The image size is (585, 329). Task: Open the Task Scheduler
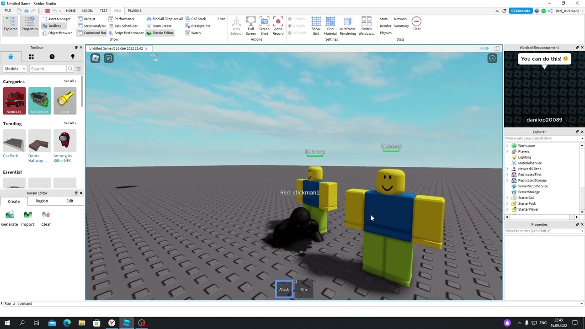[123, 26]
